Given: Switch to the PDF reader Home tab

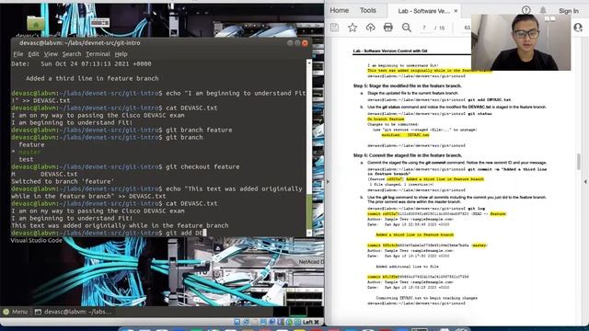Looking at the screenshot, I should point(340,10).
